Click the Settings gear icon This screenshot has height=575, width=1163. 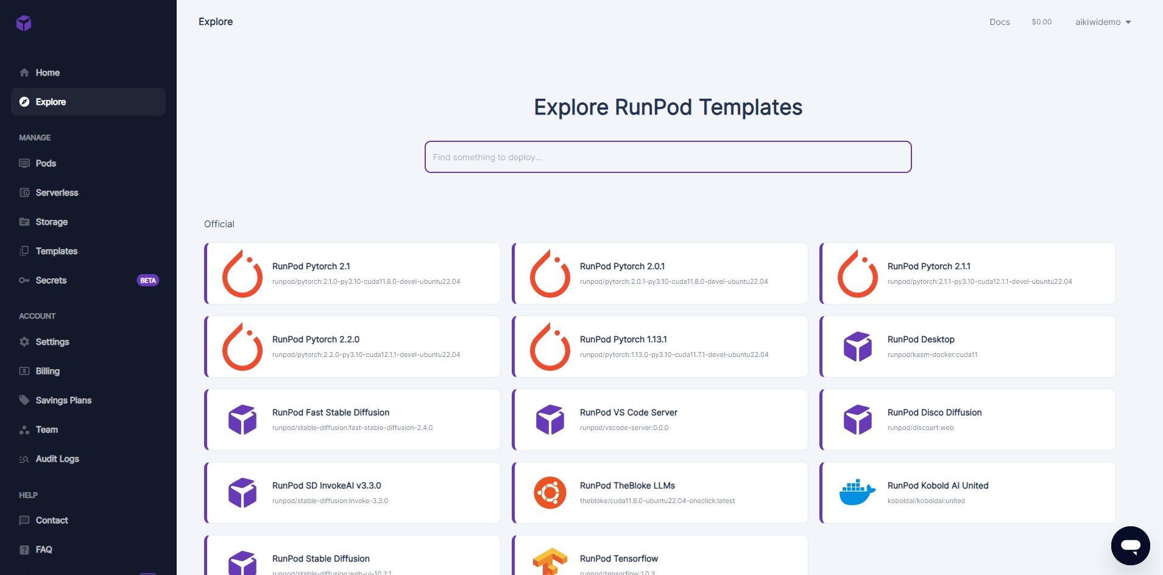[24, 342]
